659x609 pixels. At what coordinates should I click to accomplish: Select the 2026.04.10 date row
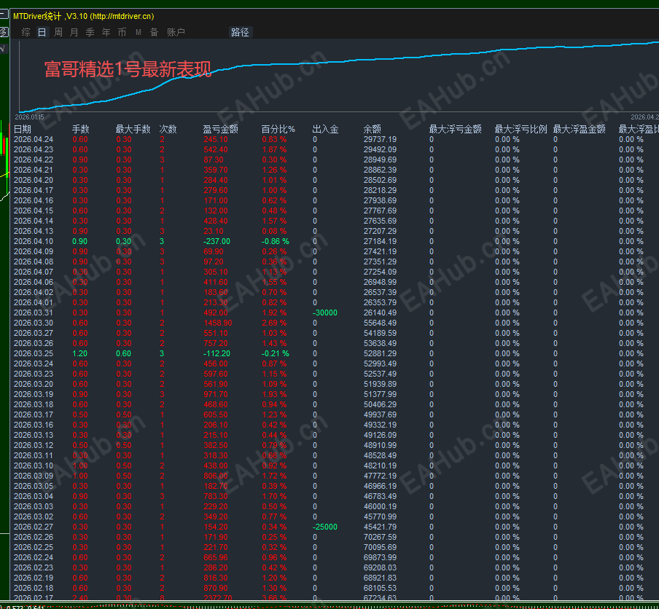(x=34, y=242)
